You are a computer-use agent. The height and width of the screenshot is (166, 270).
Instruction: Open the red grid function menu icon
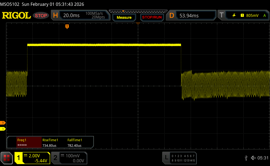click(7, 158)
